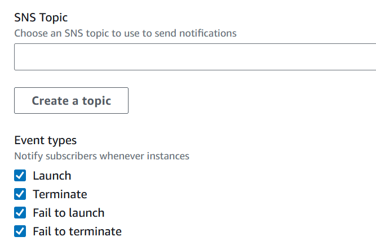Click the 'Notify subscribers whenever instances' text

101,156
